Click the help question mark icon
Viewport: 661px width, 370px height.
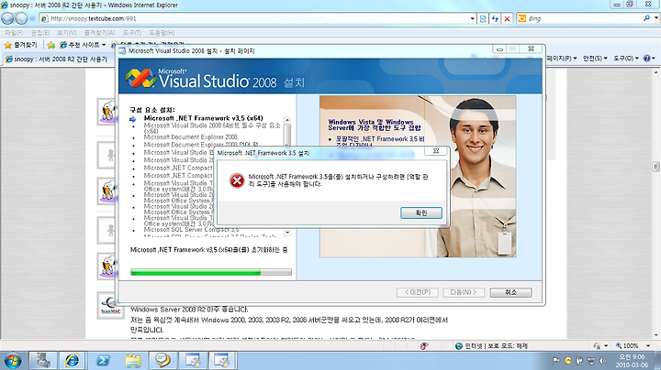(x=647, y=59)
